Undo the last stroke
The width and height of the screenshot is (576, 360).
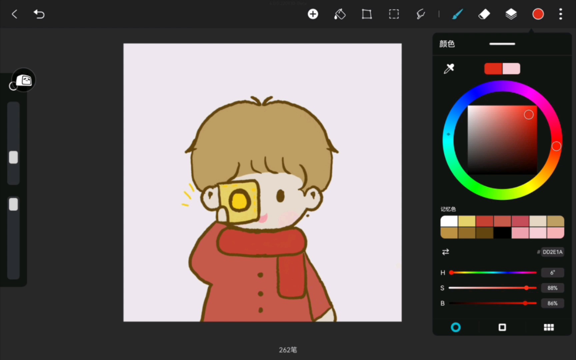pyautogui.click(x=39, y=14)
